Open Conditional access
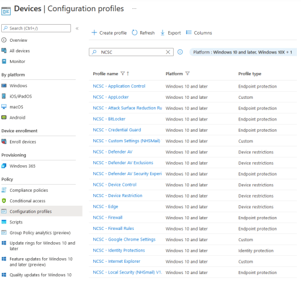301x284 pixels. pos(28,201)
